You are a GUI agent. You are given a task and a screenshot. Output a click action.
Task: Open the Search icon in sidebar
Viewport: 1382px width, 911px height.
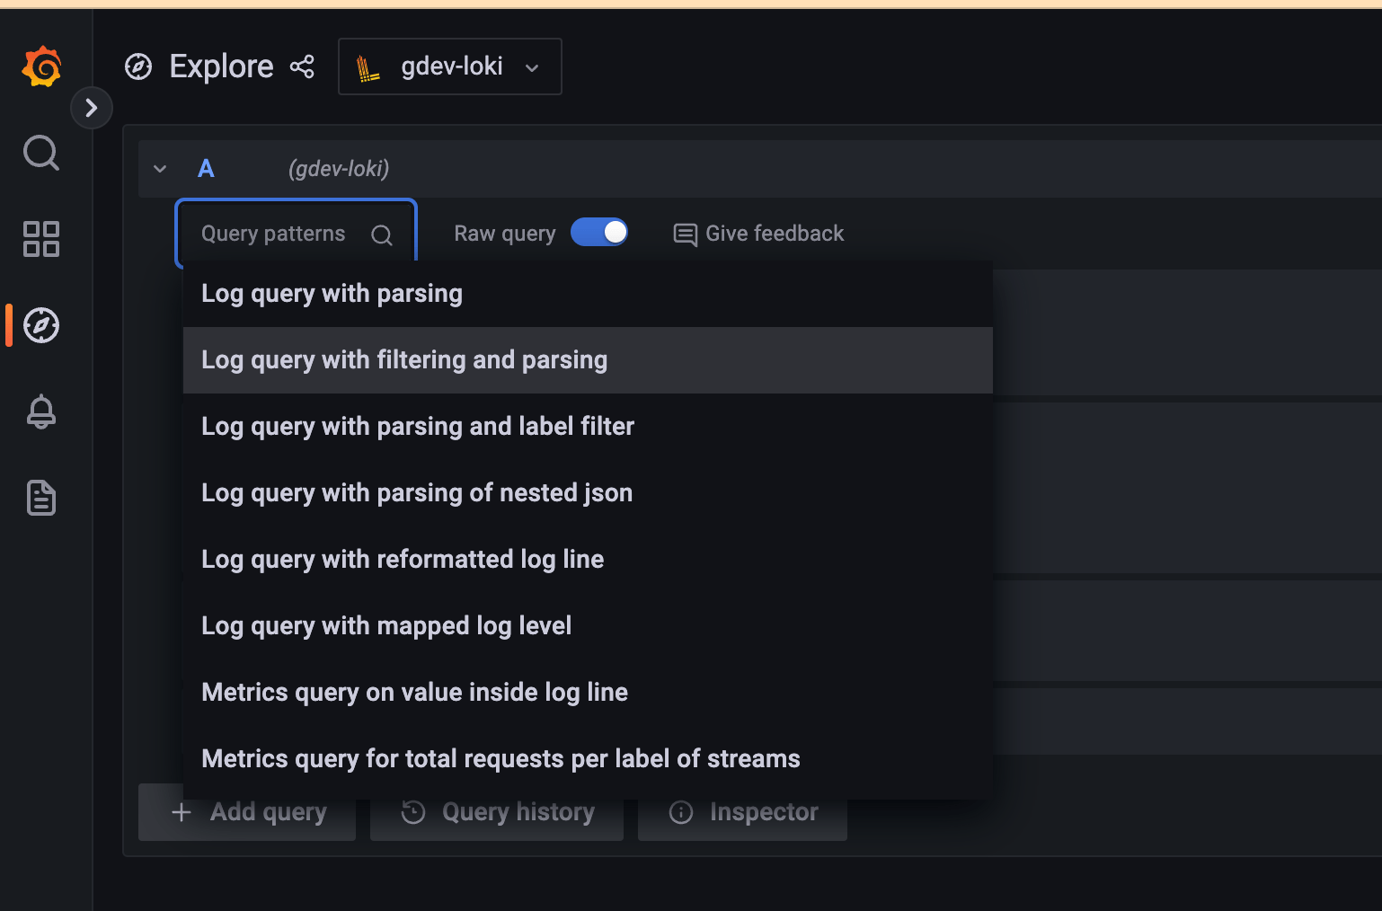(x=41, y=153)
